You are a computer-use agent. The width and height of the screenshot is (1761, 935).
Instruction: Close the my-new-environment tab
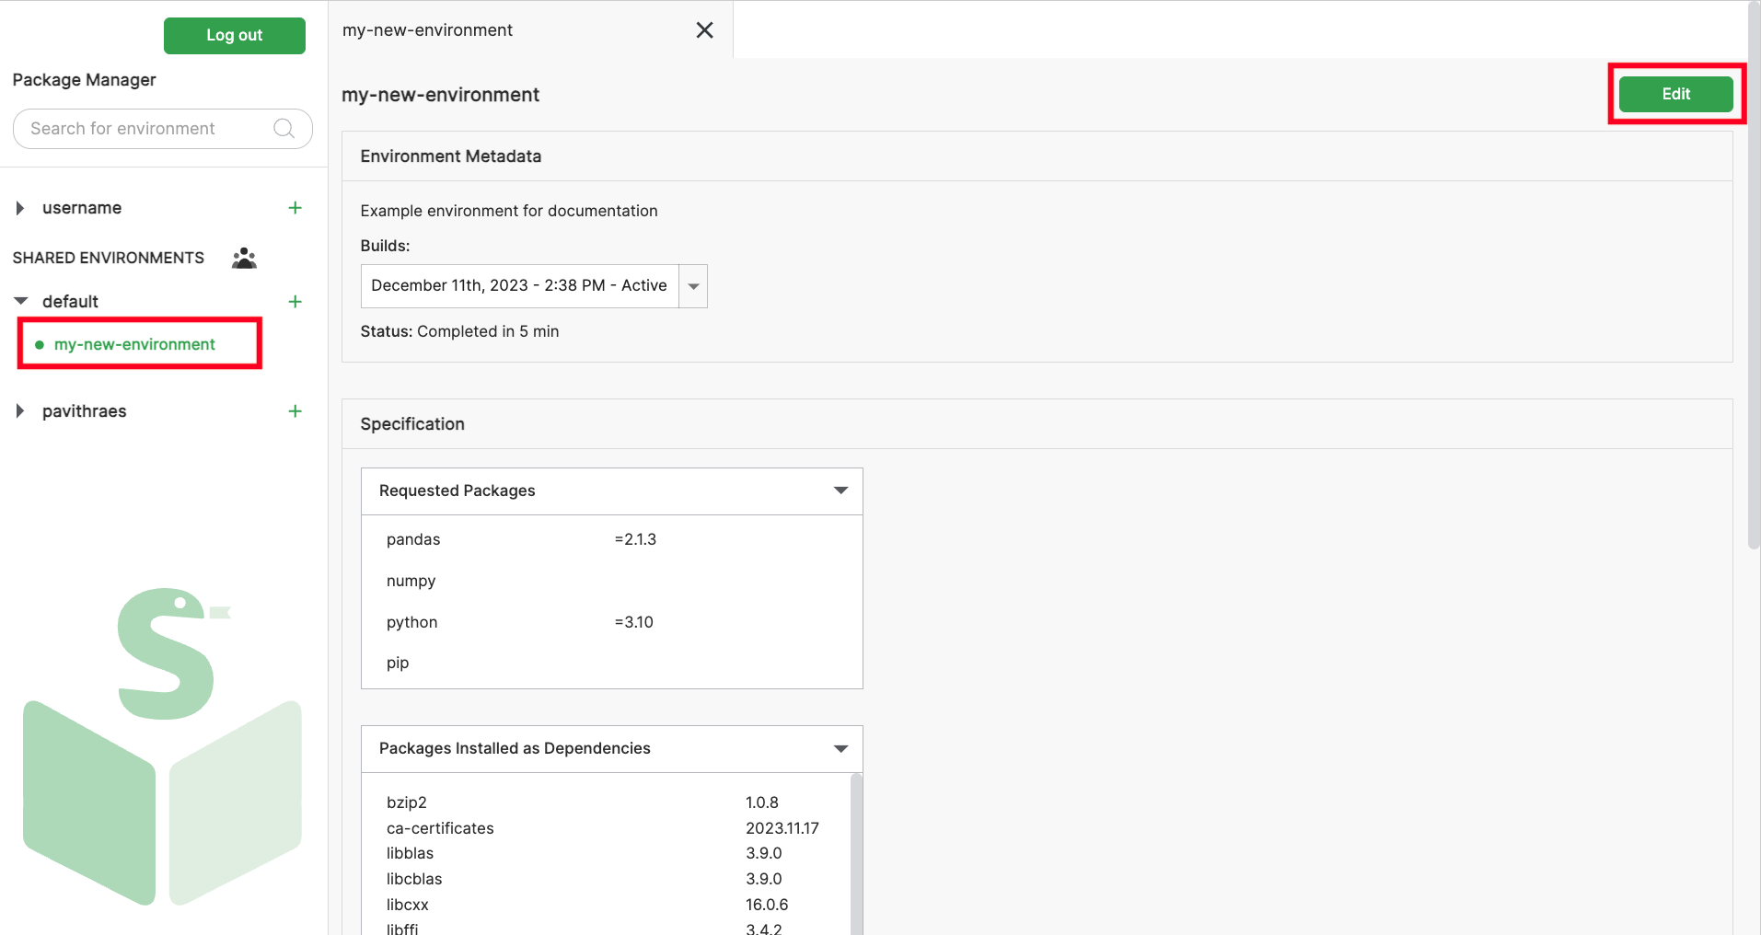coord(704,30)
